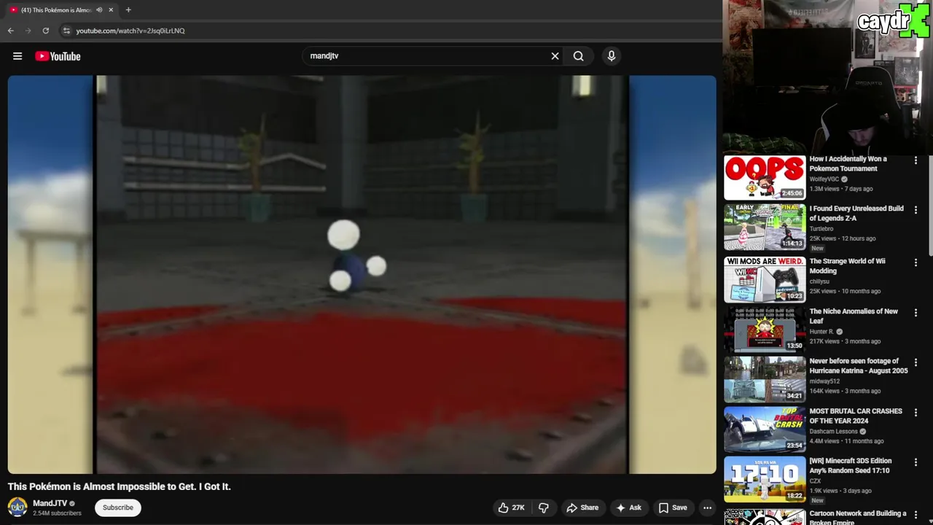Open options for Legends Z-A video
933x525 pixels.
(x=916, y=210)
